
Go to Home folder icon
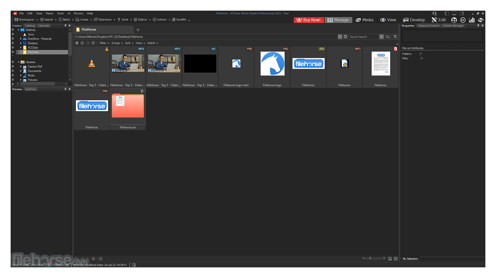point(77,43)
